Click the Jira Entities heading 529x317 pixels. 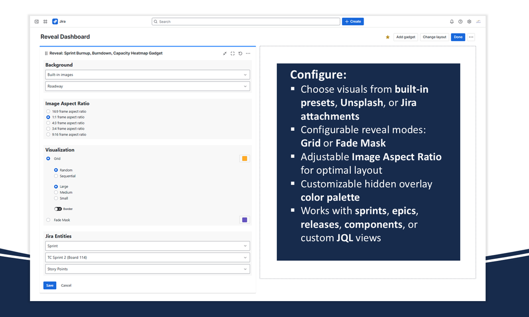point(58,236)
